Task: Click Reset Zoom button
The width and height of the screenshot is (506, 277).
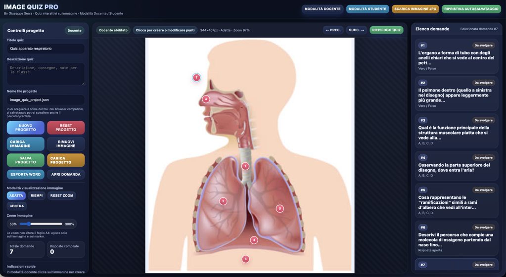Action: pyautogui.click(x=62, y=196)
